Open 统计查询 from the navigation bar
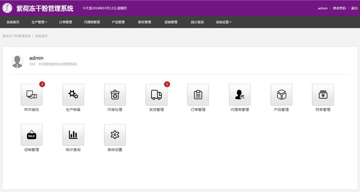The image size is (360, 192). pyautogui.click(x=197, y=22)
